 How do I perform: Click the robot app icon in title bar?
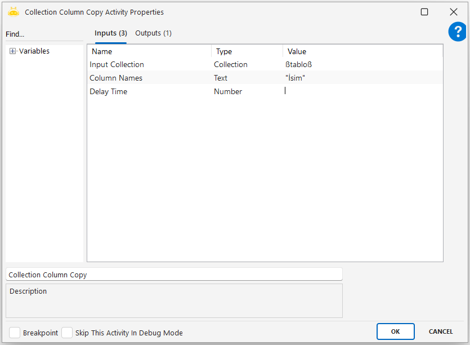14,12
